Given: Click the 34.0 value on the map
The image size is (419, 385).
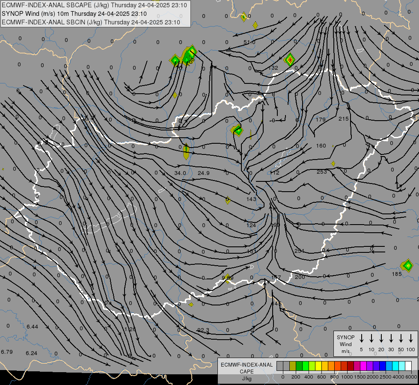Looking at the screenshot, I should 180,173.
